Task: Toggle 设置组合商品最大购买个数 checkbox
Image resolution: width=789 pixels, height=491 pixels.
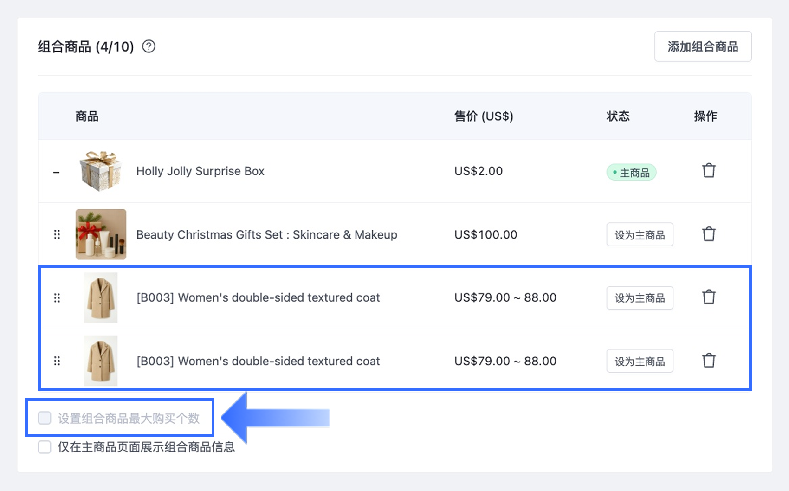Action: [x=45, y=418]
